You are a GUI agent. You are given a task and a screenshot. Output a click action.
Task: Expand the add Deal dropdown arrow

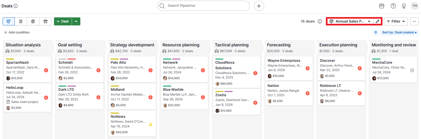coord(76,21)
